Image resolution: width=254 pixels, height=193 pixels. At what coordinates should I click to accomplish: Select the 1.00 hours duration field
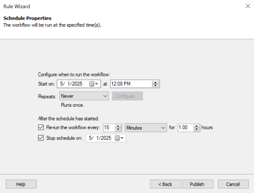[x=185, y=128]
